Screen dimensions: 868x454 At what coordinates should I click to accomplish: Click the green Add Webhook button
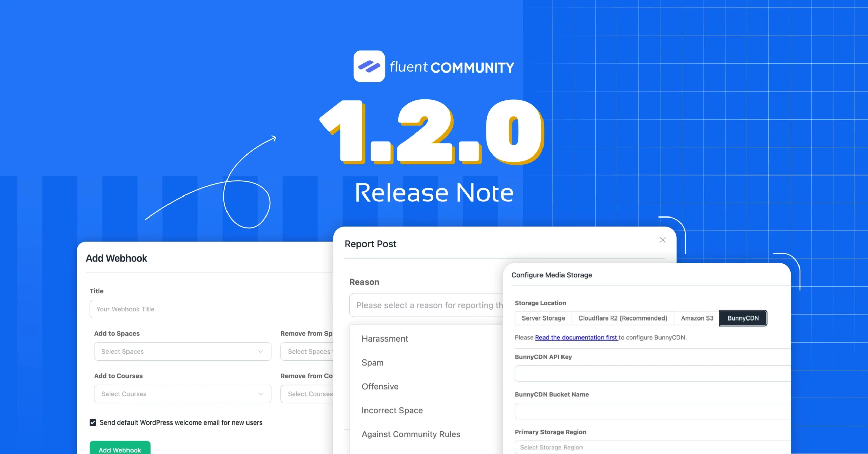120,448
